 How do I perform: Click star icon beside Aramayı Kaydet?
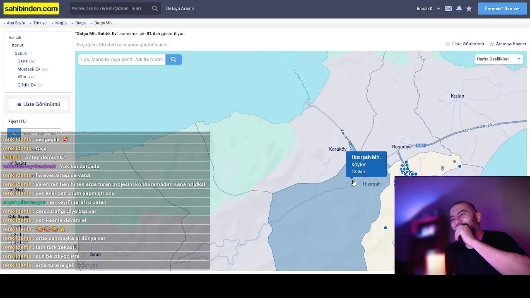pyautogui.click(x=492, y=44)
